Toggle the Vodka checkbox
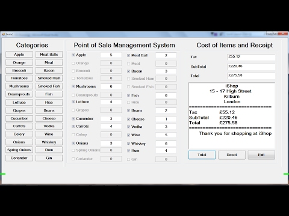This screenshot has width=289, height=216. pos(128,127)
